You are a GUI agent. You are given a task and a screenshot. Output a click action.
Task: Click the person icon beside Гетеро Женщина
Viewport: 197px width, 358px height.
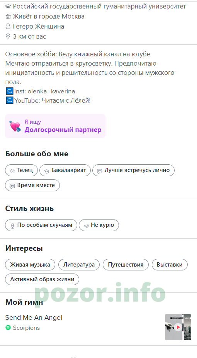8,27
